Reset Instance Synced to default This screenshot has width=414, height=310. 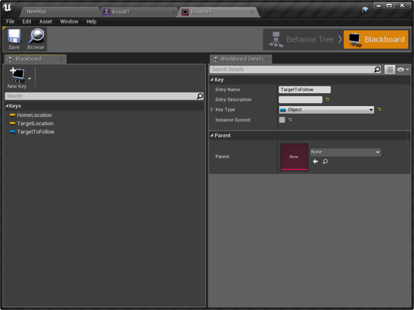(290, 120)
